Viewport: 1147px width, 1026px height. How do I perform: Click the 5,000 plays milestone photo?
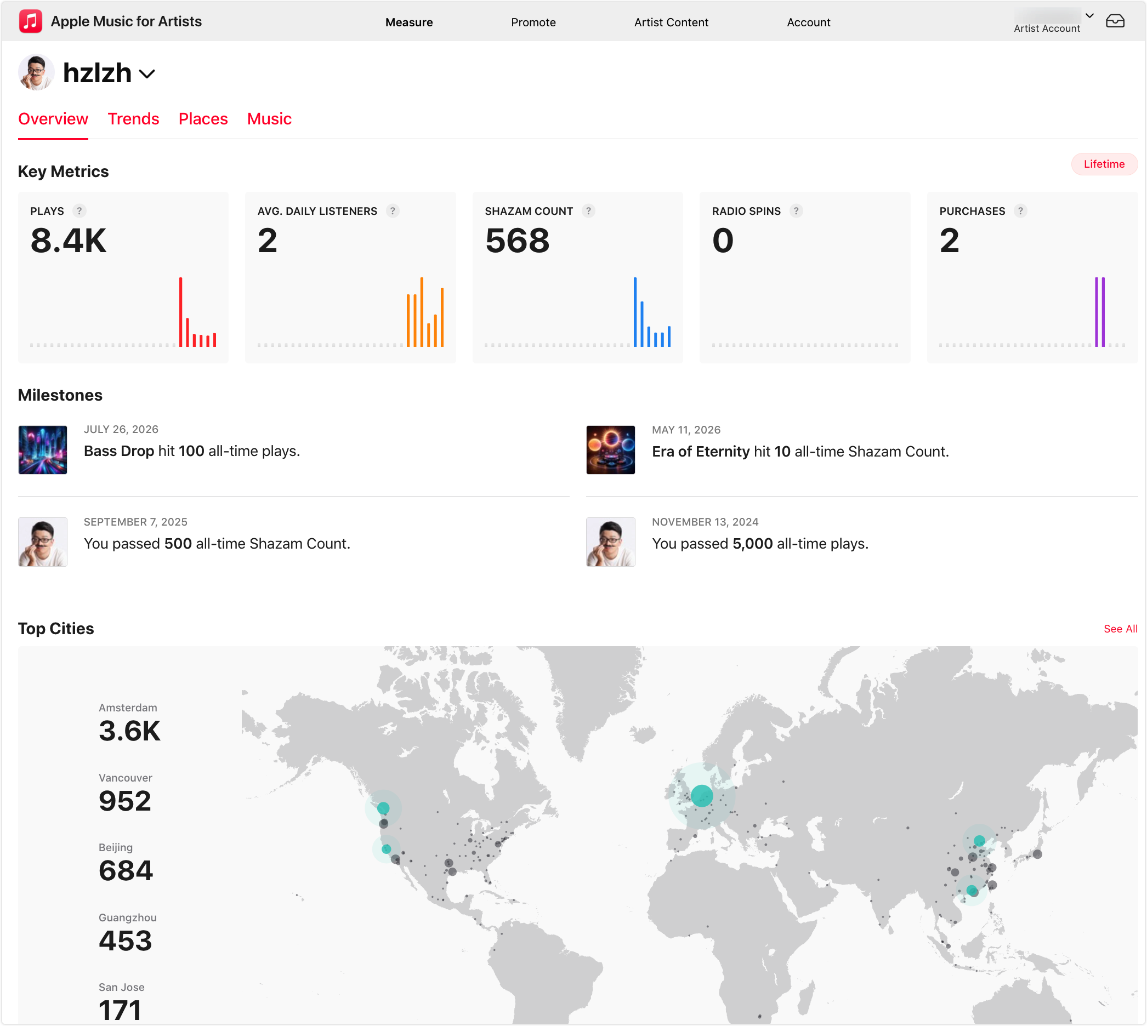click(610, 541)
